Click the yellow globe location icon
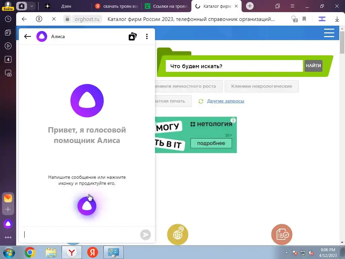The height and width of the screenshot is (259, 345). (178, 235)
